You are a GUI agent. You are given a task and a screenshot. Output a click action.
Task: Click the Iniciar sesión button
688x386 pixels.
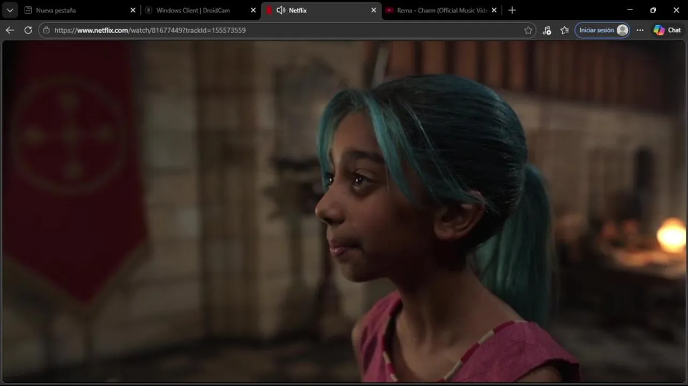tap(602, 30)
